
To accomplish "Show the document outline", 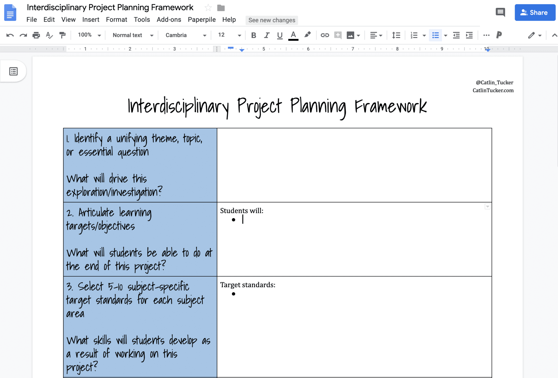I will [13, 71].
